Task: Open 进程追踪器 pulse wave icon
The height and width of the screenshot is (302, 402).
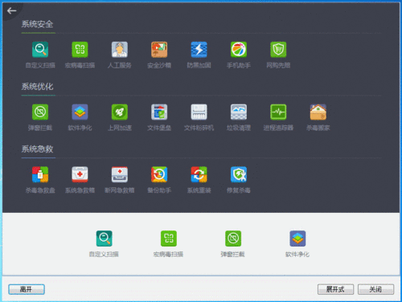Action: coord(278,112)
